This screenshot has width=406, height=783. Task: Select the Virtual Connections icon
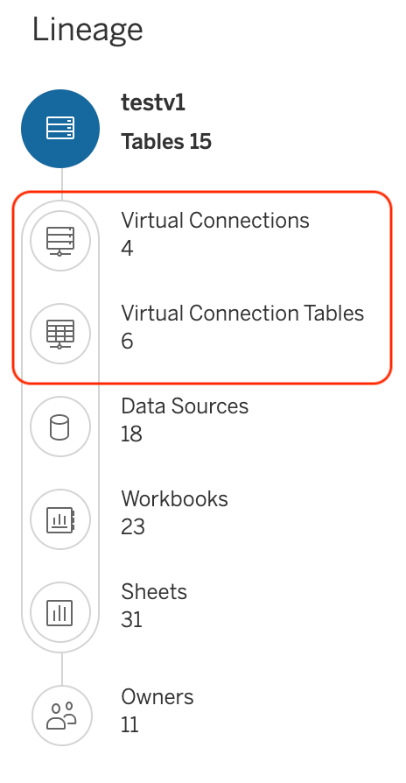[60, 241]
